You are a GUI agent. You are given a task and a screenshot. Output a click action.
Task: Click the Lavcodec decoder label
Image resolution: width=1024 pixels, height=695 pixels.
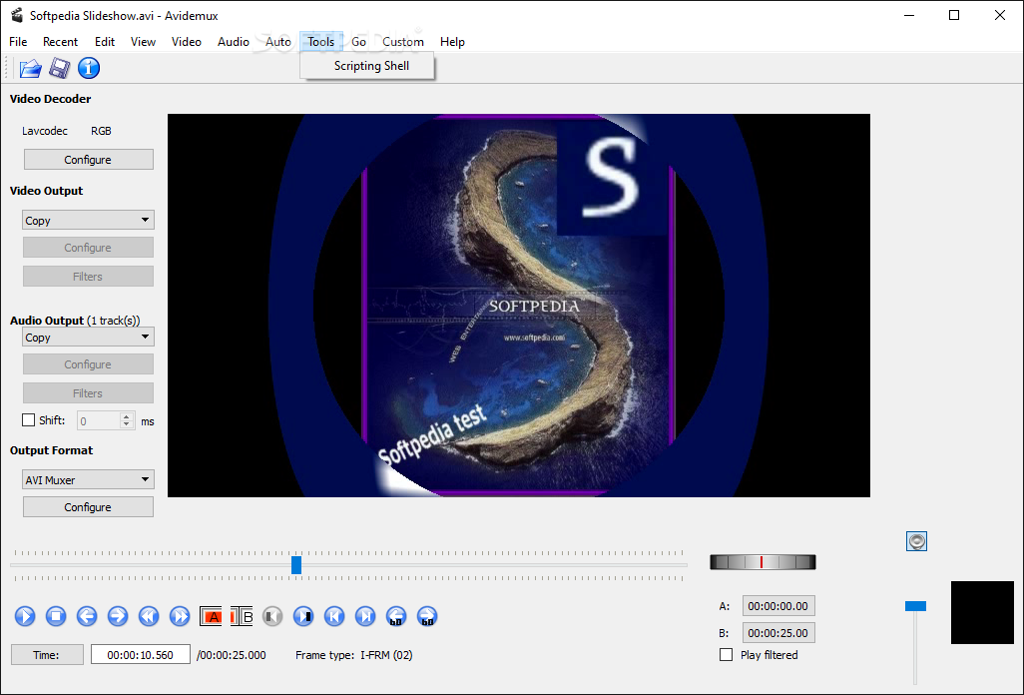[44, 131]
